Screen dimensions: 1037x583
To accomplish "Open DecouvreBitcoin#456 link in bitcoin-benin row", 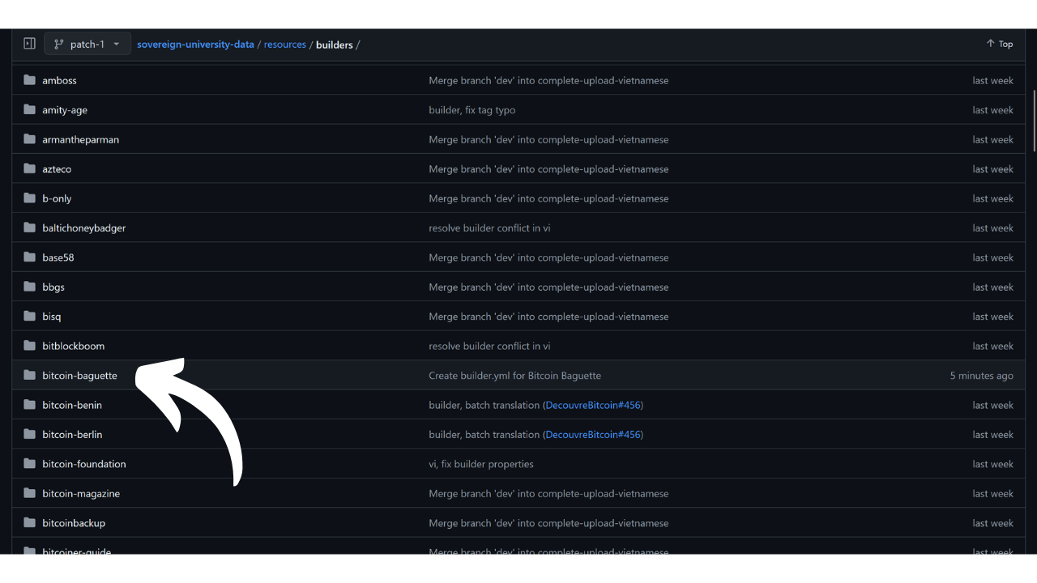I will [593, 405].
